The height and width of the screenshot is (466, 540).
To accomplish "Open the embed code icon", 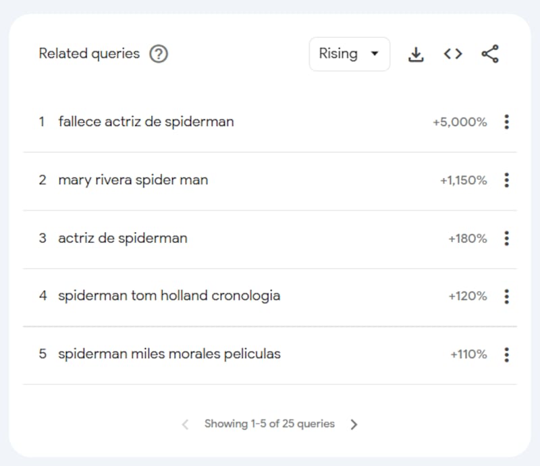I will point(453,54).
